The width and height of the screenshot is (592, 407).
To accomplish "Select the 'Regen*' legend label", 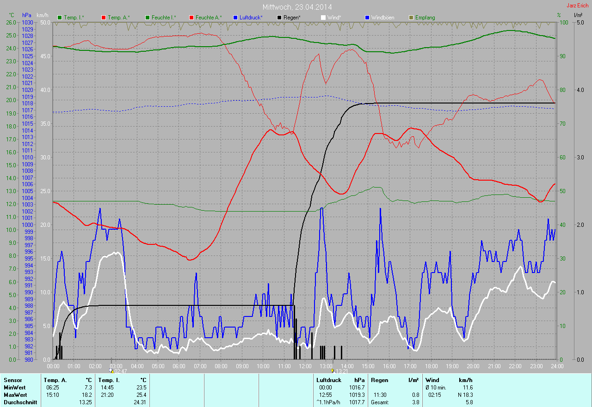I will (292, 18).
